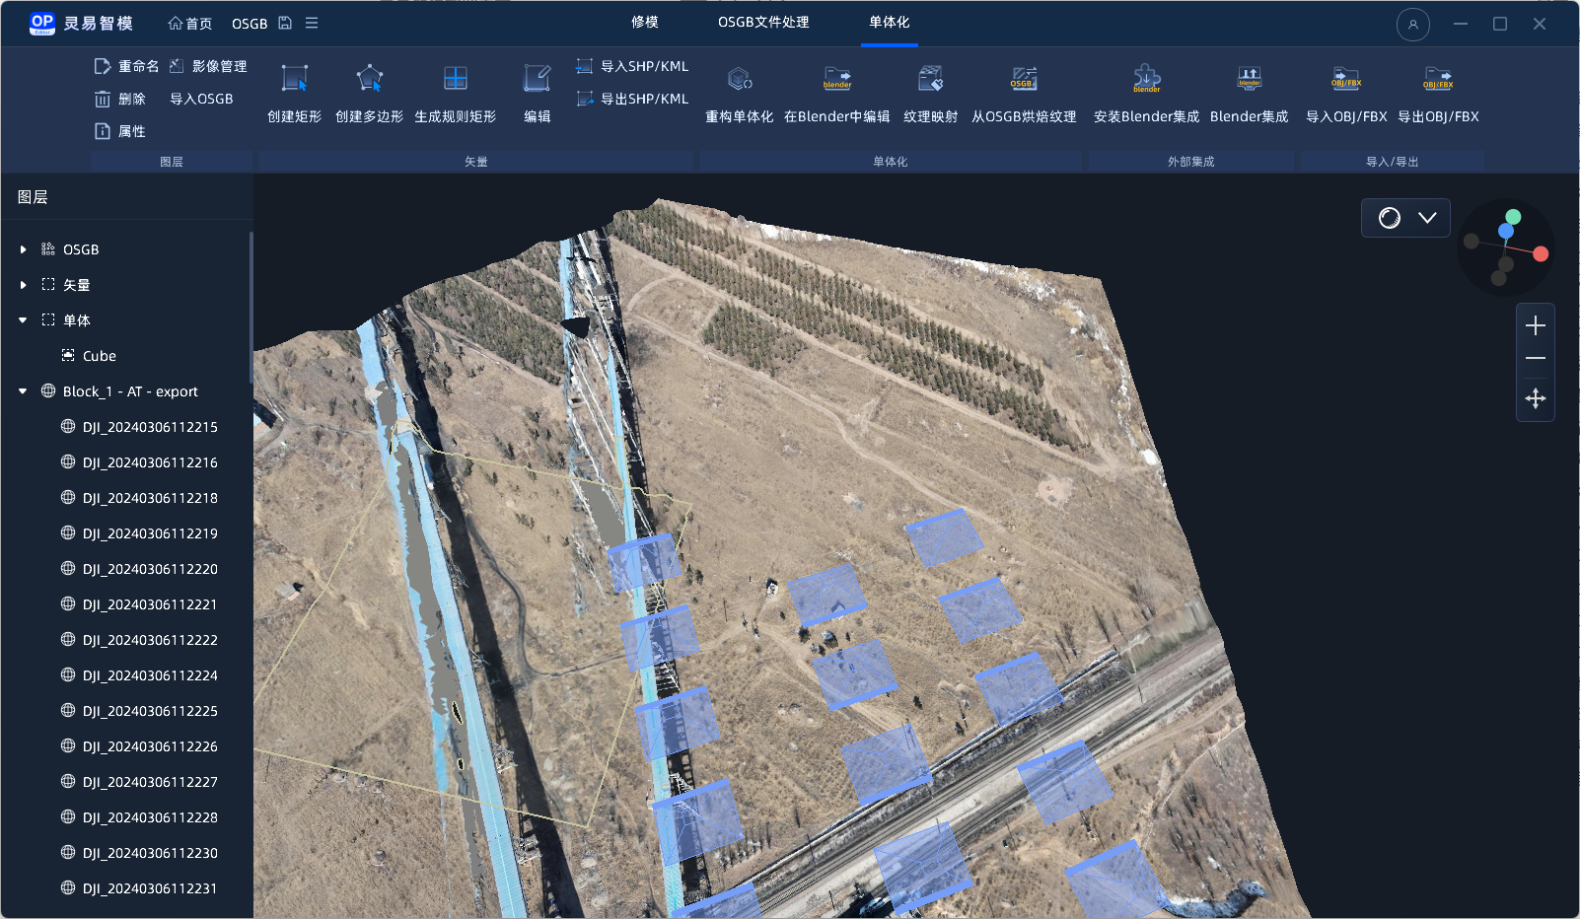The height and width of the screenshot is (919, 1580).
Task: Click the Texture Mapping (纹理映射) icon
Action: 930,79
